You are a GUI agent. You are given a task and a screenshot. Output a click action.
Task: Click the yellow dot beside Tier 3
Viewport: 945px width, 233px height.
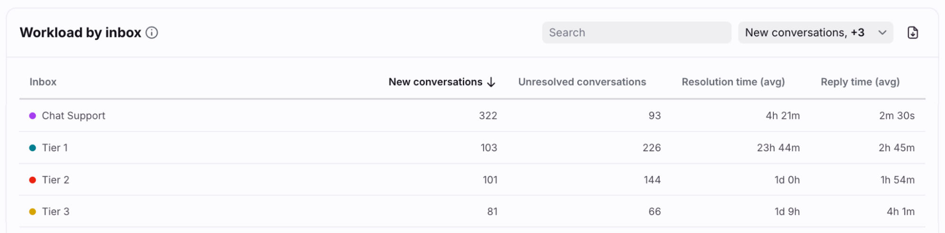(33, 212)
